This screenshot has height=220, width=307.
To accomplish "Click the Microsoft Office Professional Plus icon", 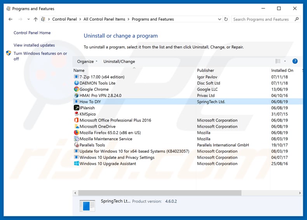I will 76,120.
